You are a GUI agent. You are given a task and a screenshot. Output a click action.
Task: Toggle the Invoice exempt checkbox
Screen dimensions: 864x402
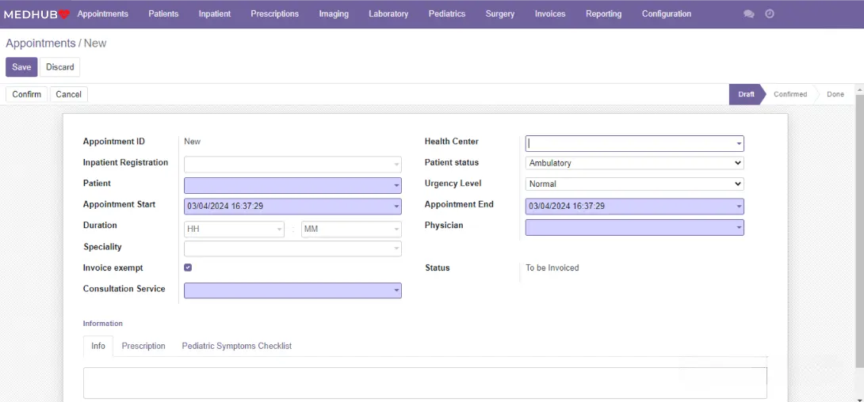tap(188, 267)
